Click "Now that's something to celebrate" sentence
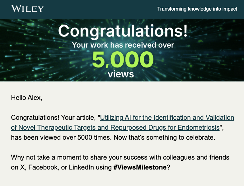 click(164, 137)
